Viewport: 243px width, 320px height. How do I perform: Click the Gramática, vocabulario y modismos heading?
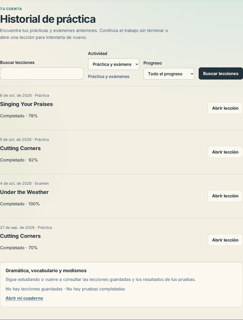[46, 271]
